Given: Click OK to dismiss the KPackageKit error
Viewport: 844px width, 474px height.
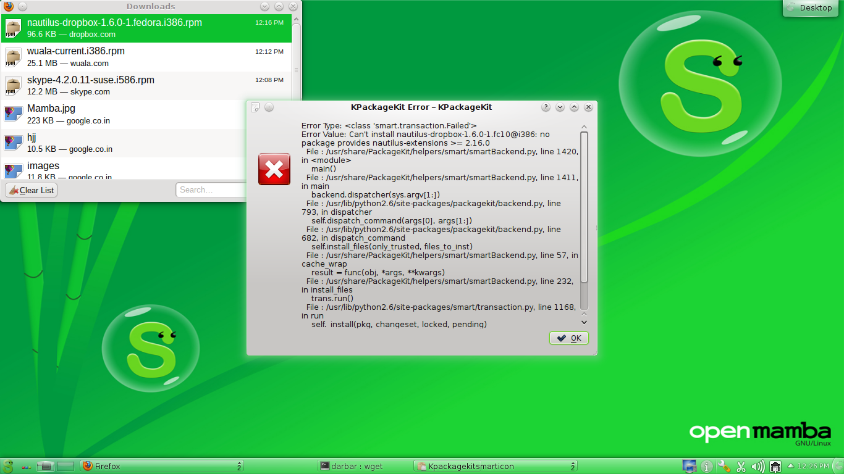Looking at the screenshot, I should [x=568, y=338].
